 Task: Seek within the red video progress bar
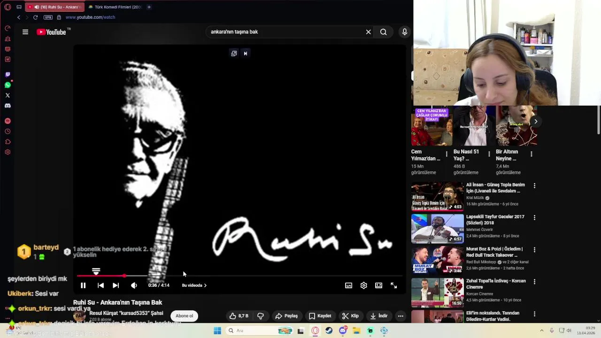[x=239, y=276]
